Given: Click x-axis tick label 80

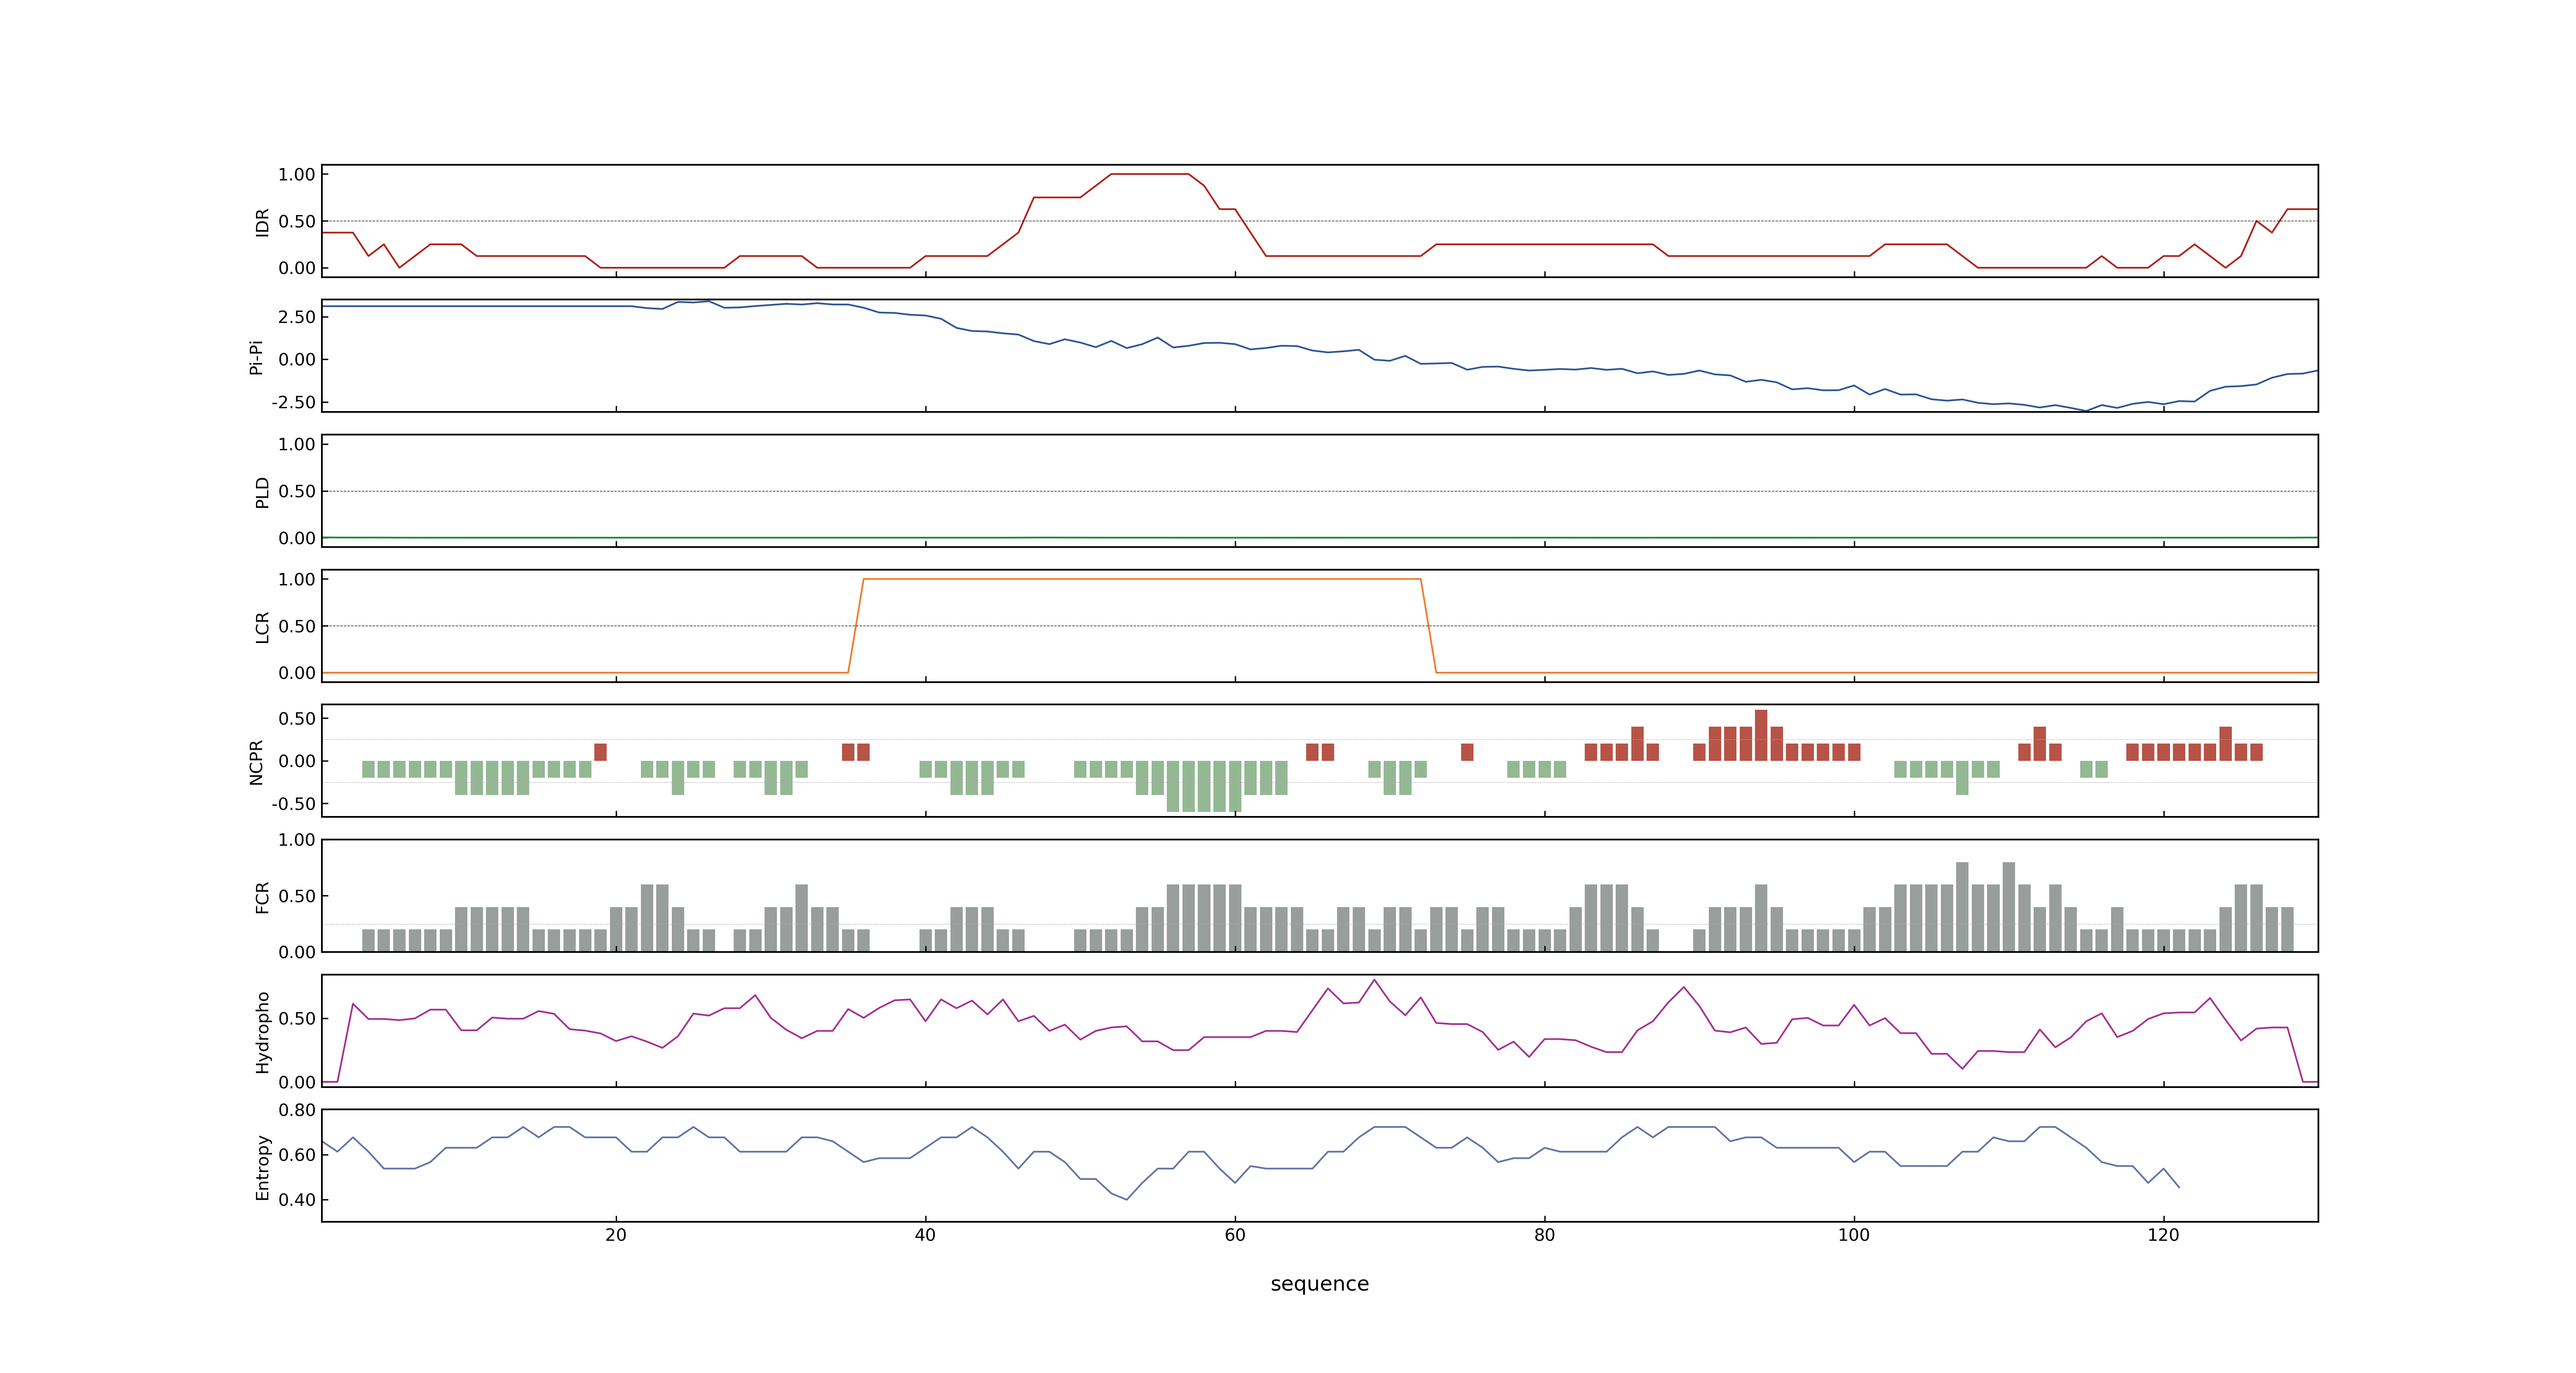Looking at the screenshot, I should [1544, 1235].
